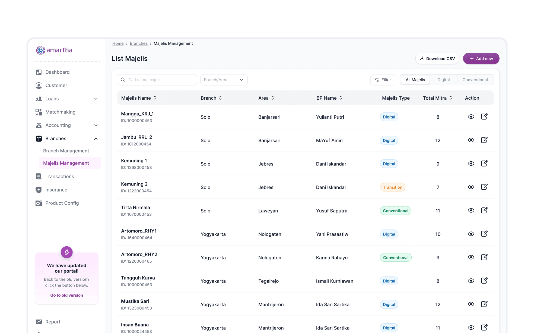Edit the Mangga_KRJ_1 majelis row

[484, 117]
